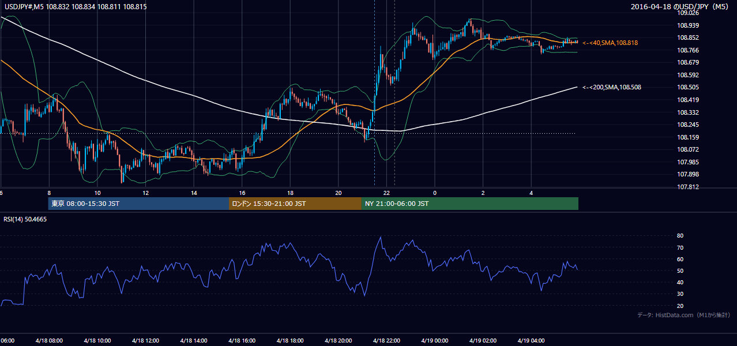Click the 4/18 12:00 bottom time label
Viewport: 737px width, 346px height.
(145, 341)
